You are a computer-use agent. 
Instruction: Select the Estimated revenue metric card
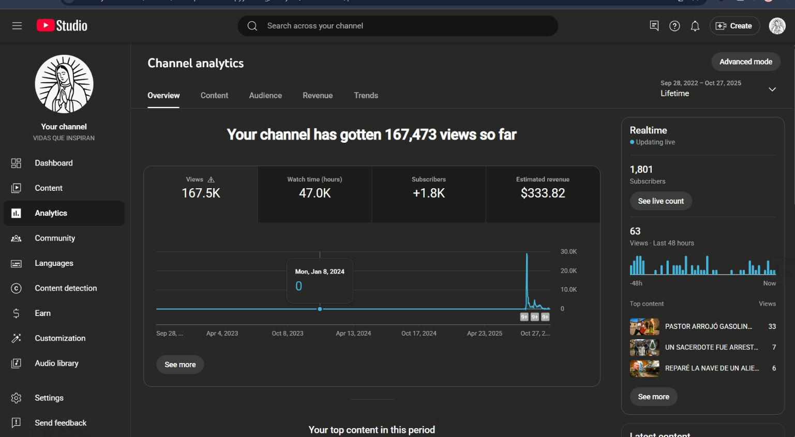coord(543,194)
